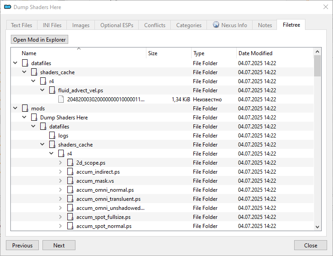Sort by the Name column header

tap(79, 53)
